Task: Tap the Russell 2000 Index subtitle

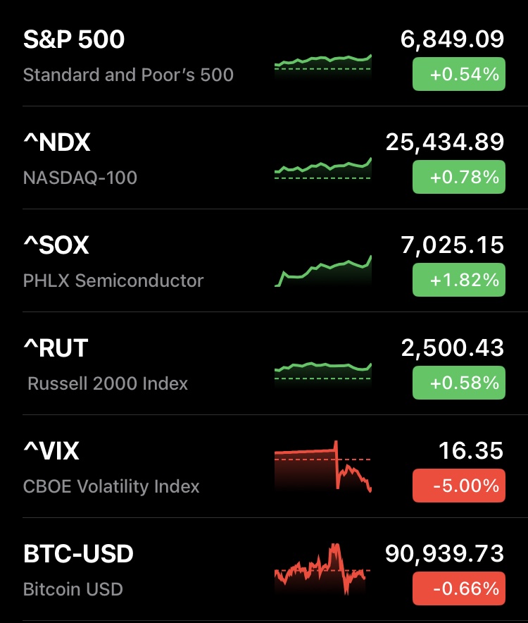Action: click(108, 384)
